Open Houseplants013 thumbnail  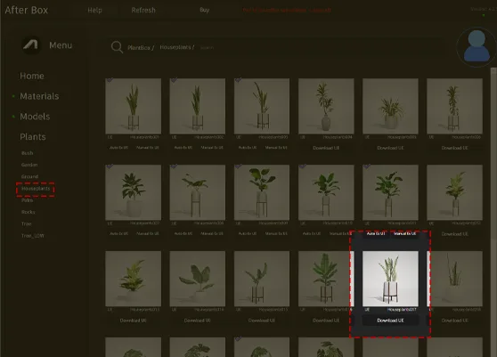133,279
